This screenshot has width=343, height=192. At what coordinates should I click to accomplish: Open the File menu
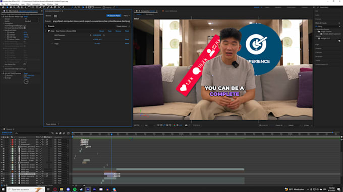coord(2,4)
